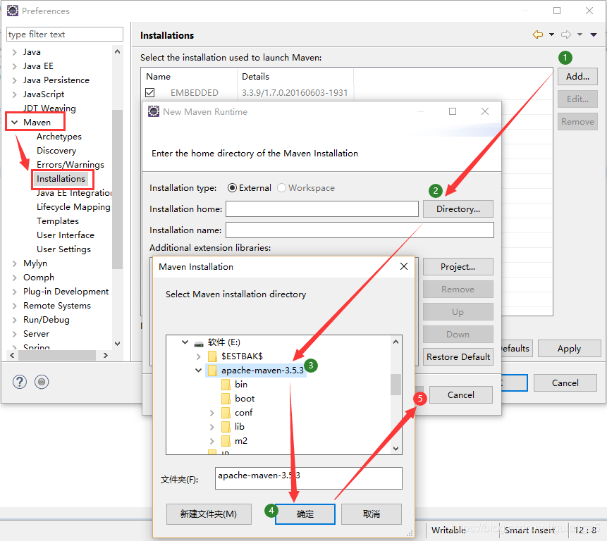The image size is (607, 541).
Task: Close the Maven Installation dialog
Action: (404, 266)
